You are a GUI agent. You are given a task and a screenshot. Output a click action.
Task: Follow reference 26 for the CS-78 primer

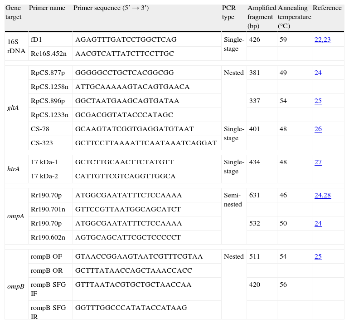pyautogui.click(x=318, y=129)
